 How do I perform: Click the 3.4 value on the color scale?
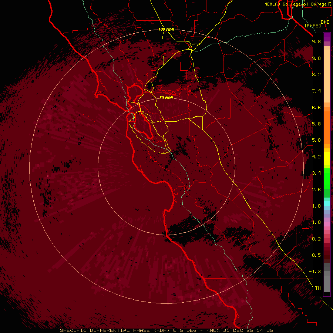tap(316, 173)
